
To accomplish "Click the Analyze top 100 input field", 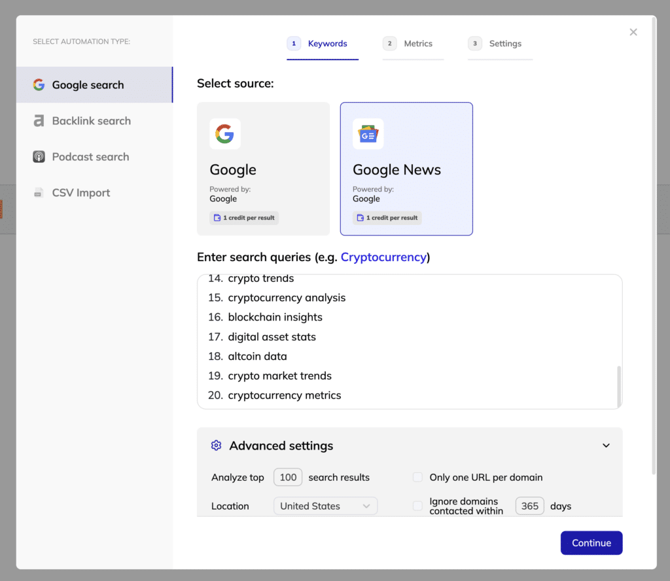I will (288, 477).
